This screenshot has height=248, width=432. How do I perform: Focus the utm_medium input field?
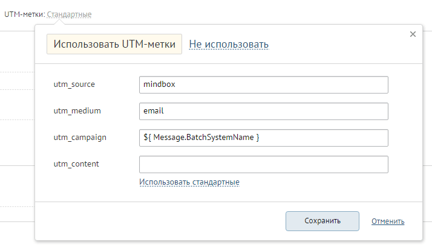pyautogui.click(x=263, y=111)
